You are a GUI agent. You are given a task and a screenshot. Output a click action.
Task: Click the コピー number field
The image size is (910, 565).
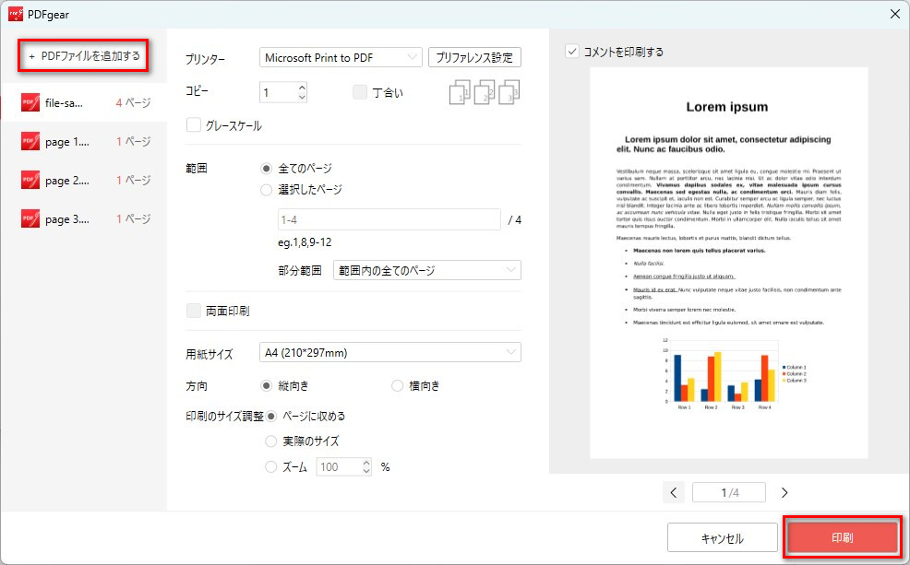pos(279,92)
